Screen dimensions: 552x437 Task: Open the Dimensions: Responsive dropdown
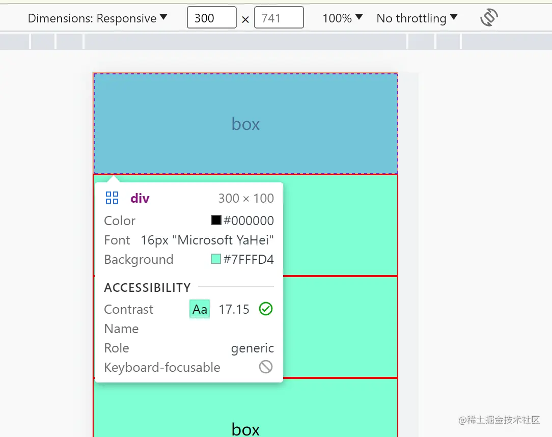tap(97, 18)
